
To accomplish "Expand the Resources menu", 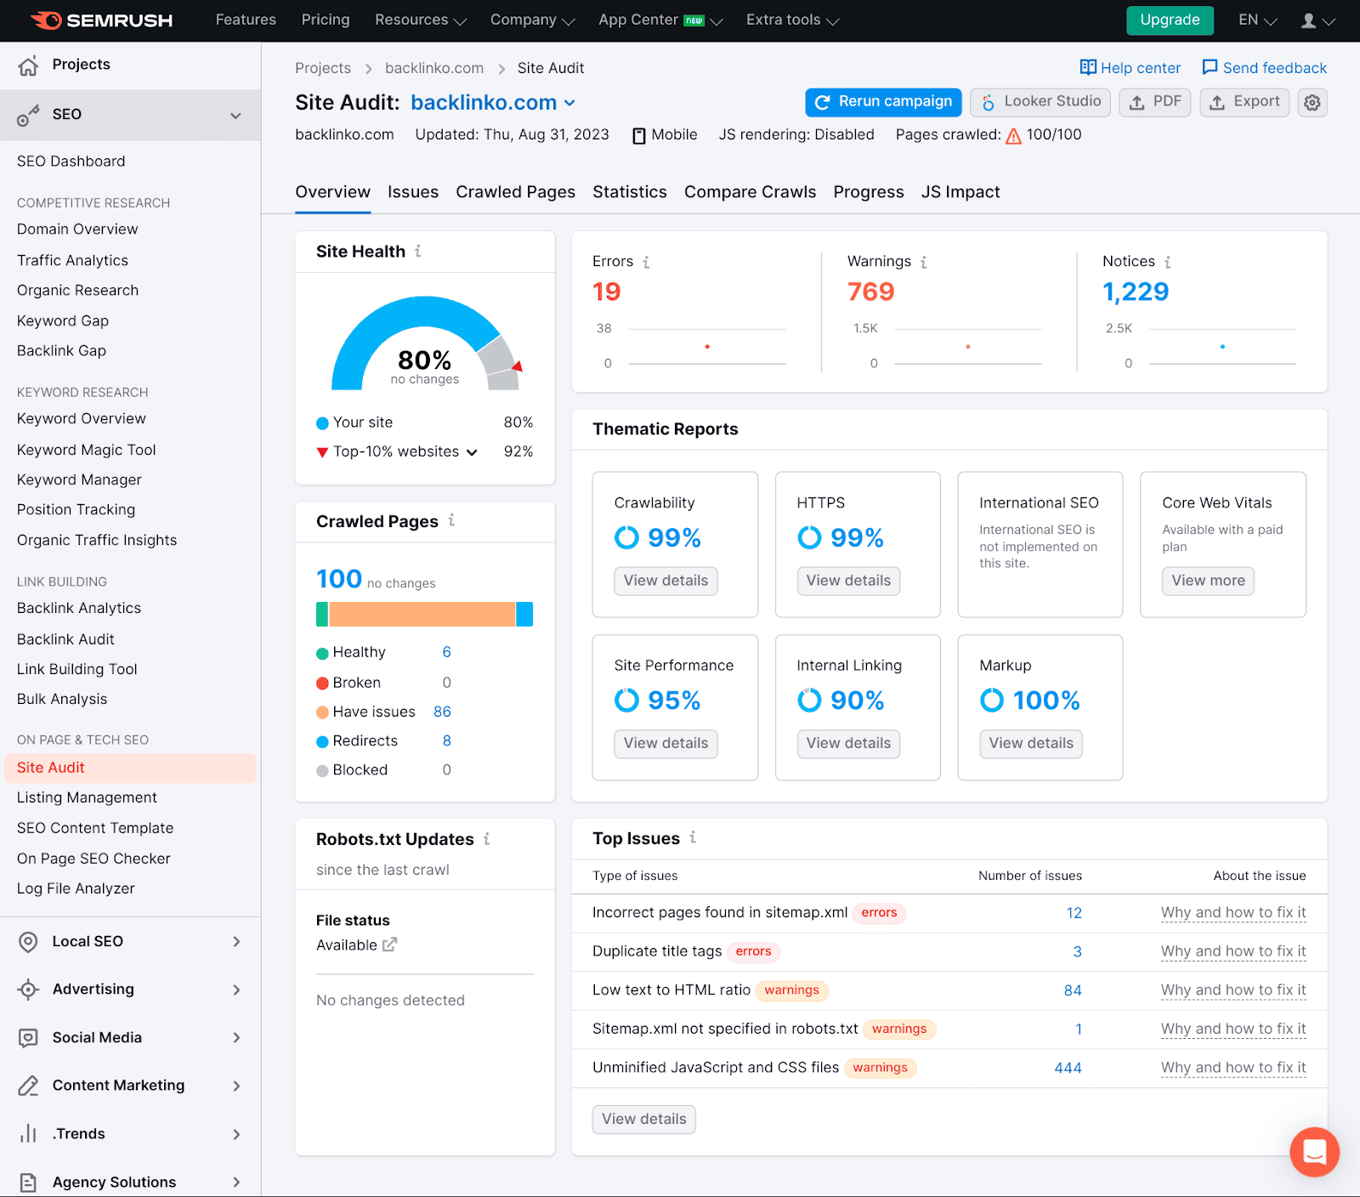I will (x=421, y=20).
